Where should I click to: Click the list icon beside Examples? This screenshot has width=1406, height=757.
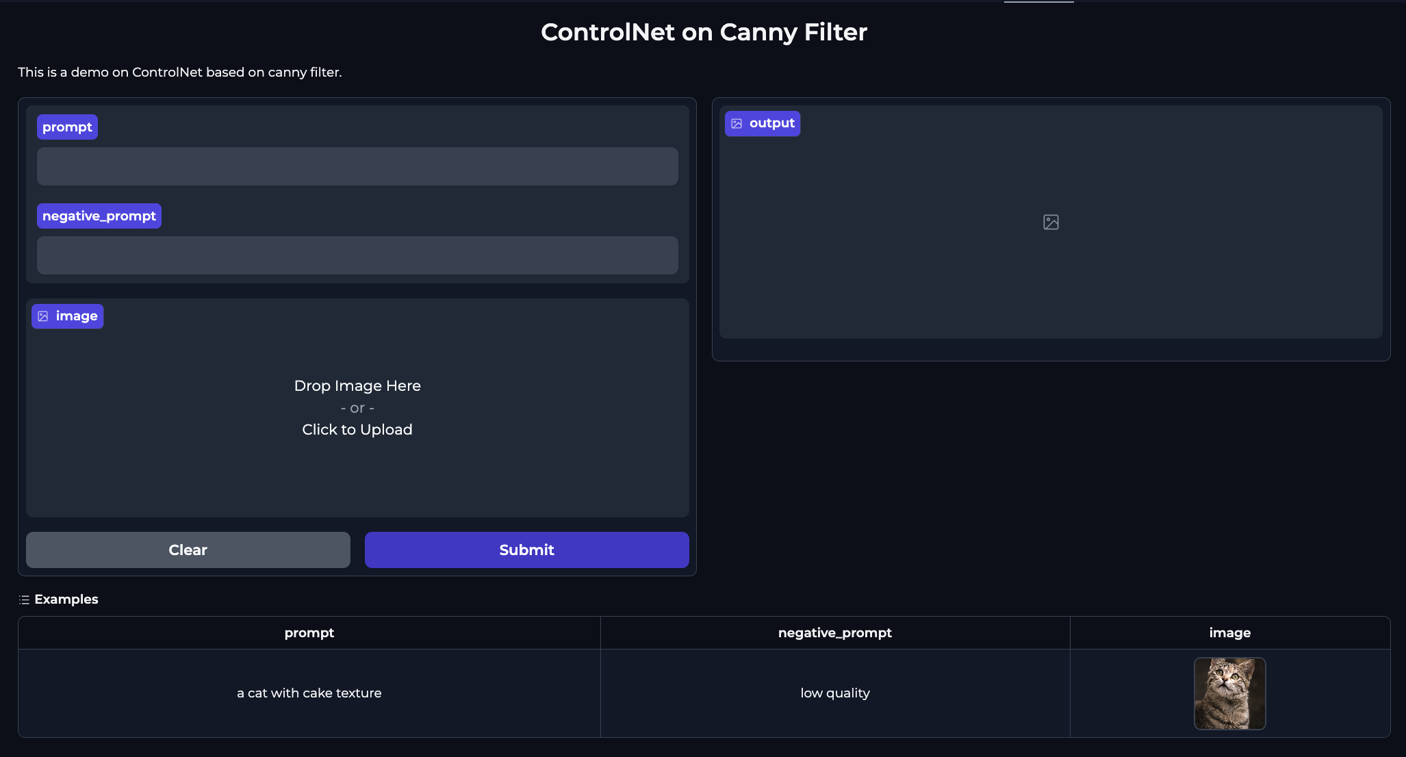(x=24, y=600)
